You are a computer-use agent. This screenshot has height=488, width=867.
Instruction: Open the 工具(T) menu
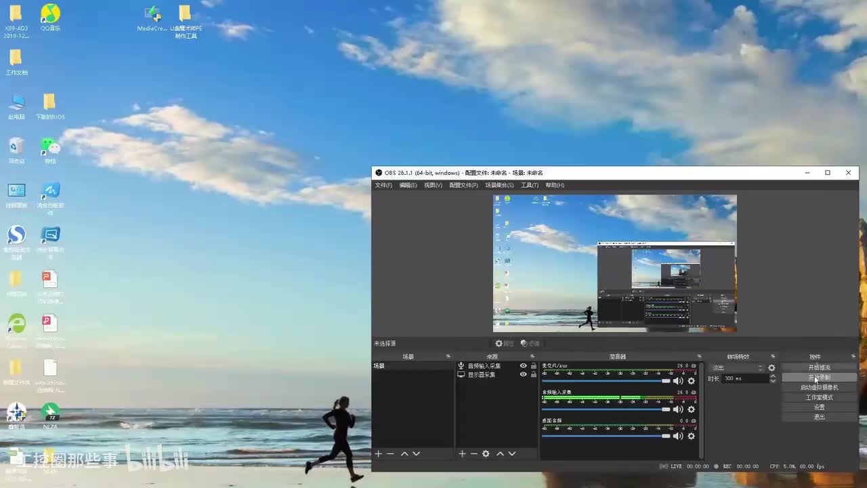tap(530, 185)
